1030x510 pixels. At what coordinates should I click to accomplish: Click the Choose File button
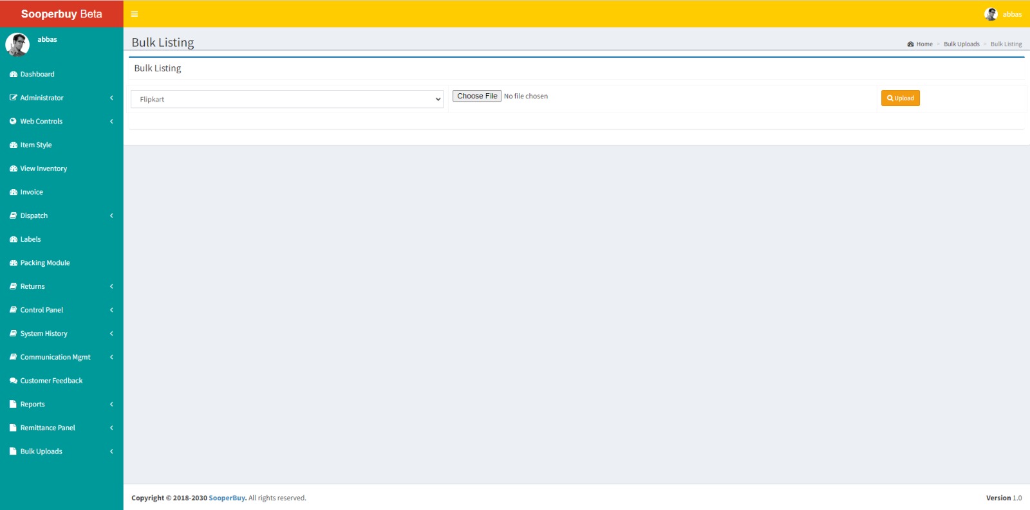(x=477, y=96)
